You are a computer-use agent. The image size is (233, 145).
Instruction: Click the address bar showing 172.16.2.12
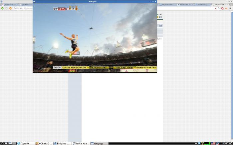[23, 8]
